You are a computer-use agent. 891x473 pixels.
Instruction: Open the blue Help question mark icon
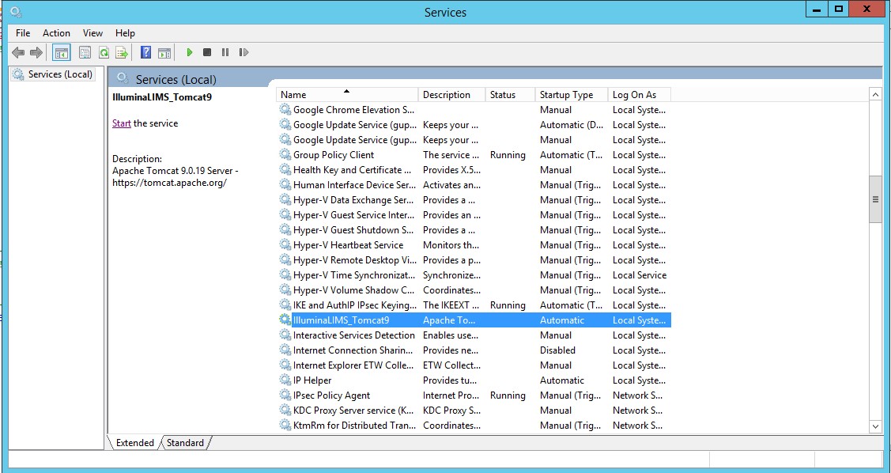pos(145,53)
